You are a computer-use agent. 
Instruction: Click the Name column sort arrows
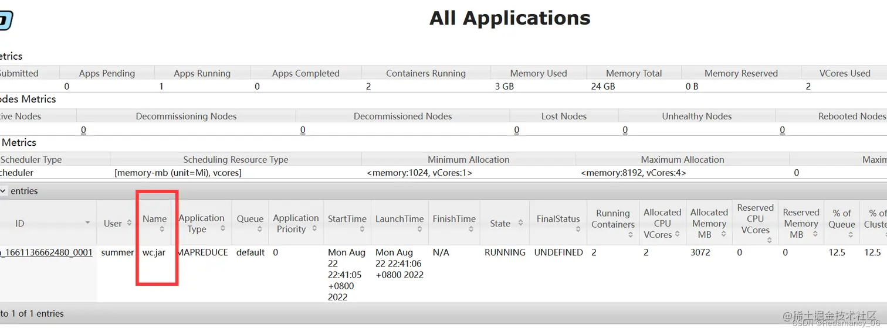pyautogui.click(x=162, y=229)
